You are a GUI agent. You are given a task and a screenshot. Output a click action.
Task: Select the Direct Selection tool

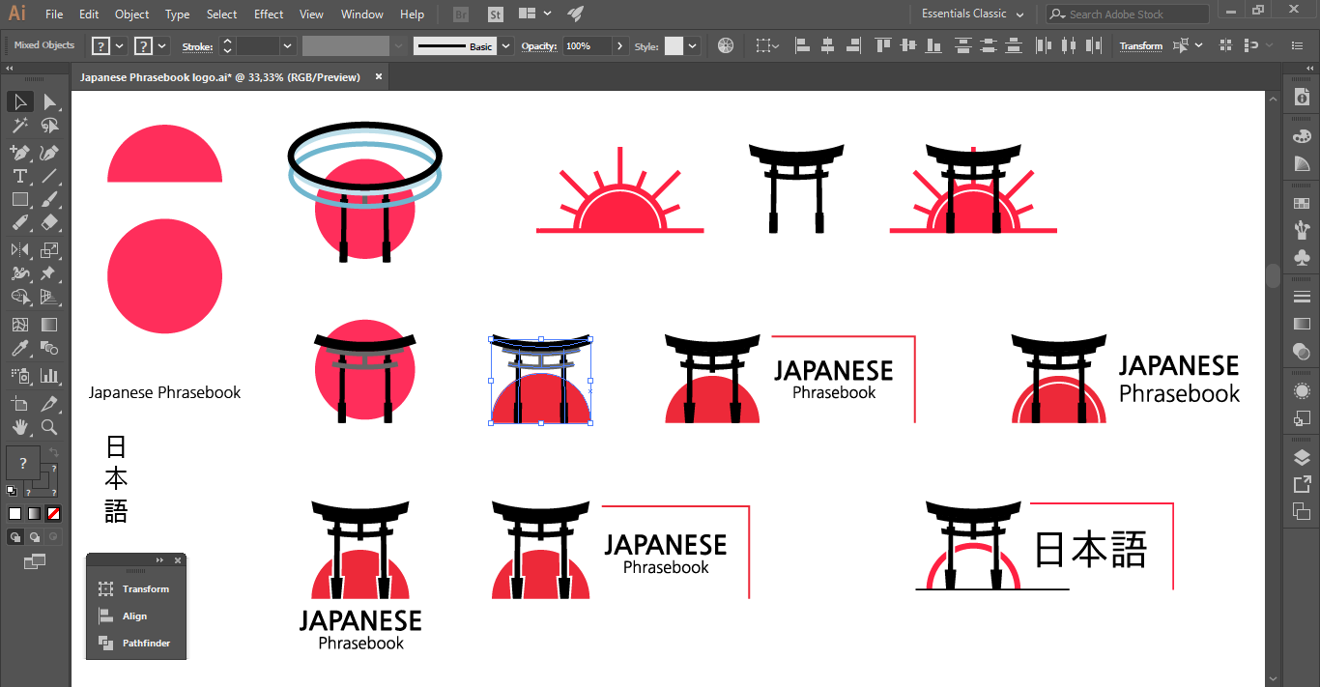tap(49, 102)
